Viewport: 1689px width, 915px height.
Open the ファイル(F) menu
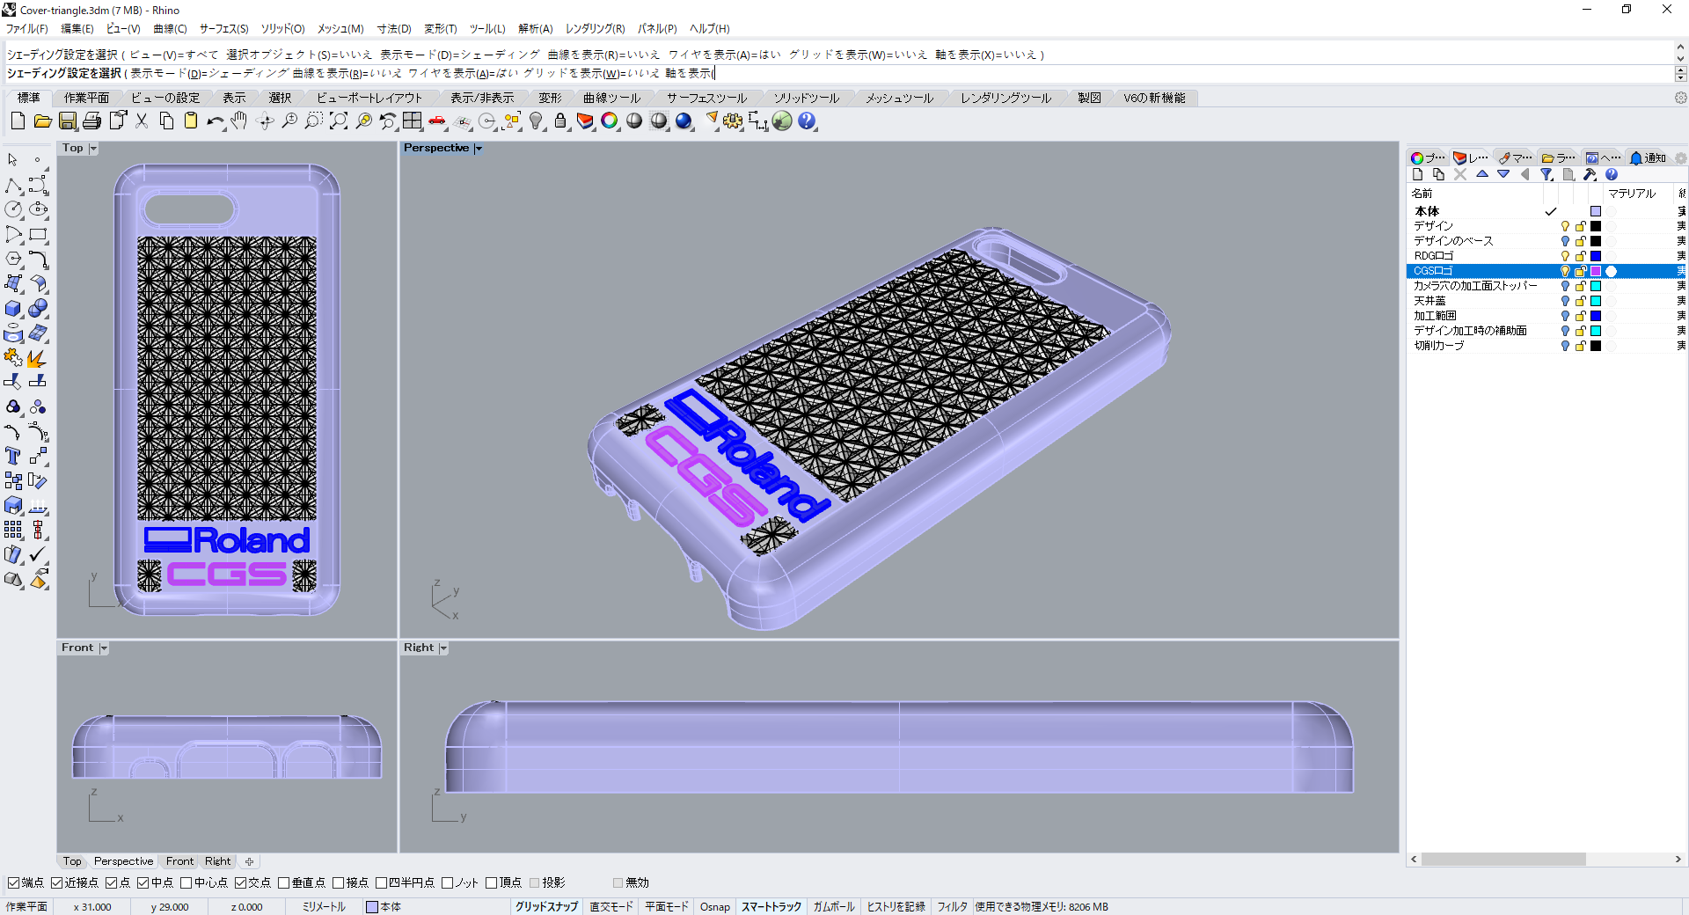click(27, 29)
